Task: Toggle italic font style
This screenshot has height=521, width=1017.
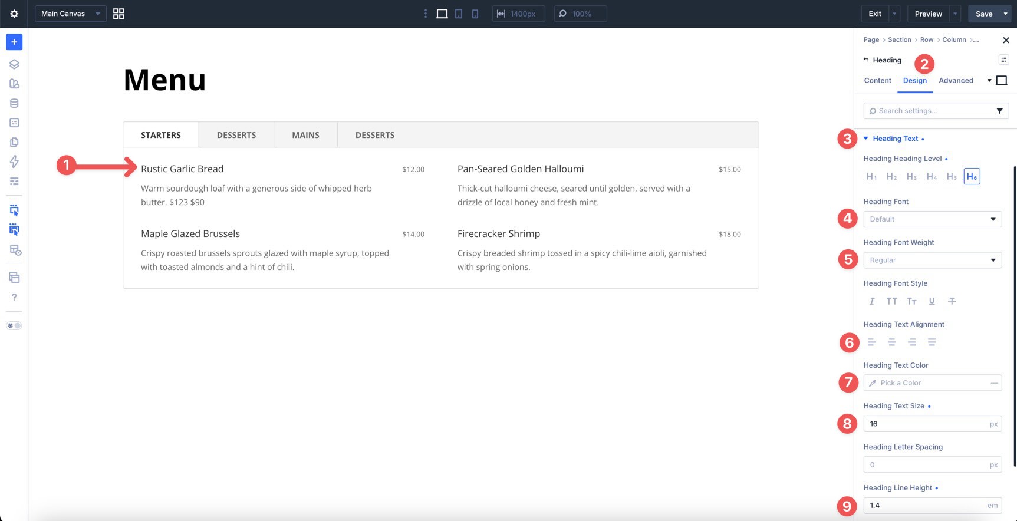Action: [871, 301]
